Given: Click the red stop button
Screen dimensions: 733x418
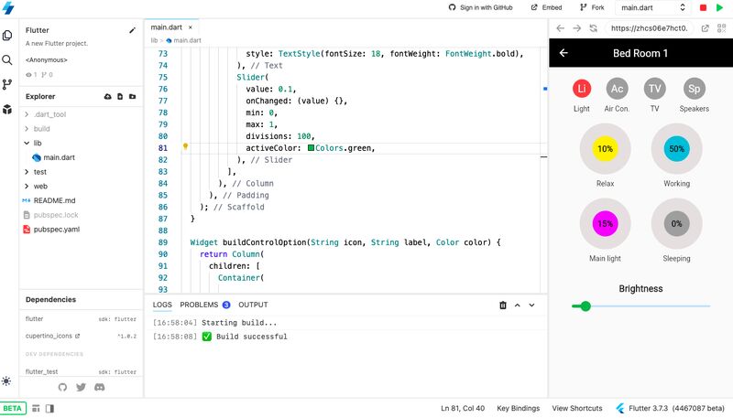Looking at the screenshot, I should tap(703, 7).
